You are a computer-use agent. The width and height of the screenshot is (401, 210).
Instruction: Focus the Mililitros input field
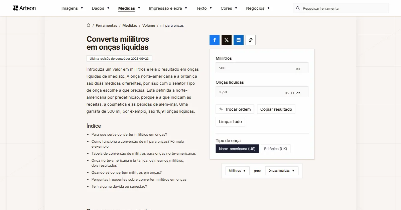(x=262, y=68)
